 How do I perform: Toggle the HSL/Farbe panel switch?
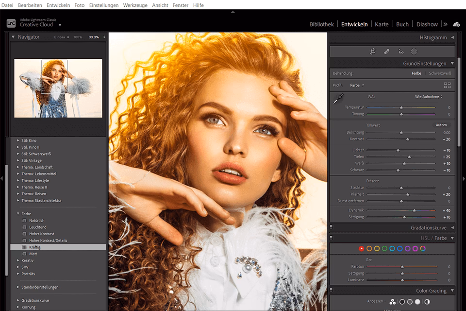click(331, 238)
